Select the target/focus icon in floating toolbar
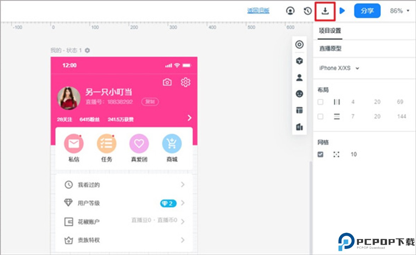This screenshot has width=416, height=255. pyautogui.click(x=299, y=45)
